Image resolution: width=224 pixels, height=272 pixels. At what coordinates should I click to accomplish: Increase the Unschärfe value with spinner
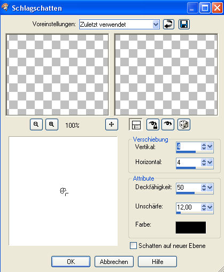tap(204, 205)
